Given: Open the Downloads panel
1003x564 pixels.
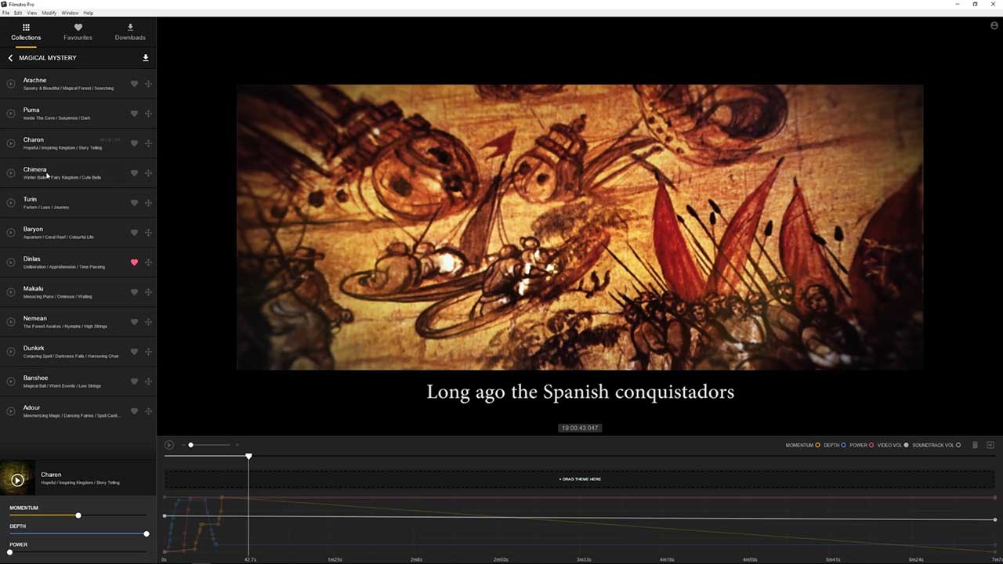Looking at the screenshot, I should point(129,31).
